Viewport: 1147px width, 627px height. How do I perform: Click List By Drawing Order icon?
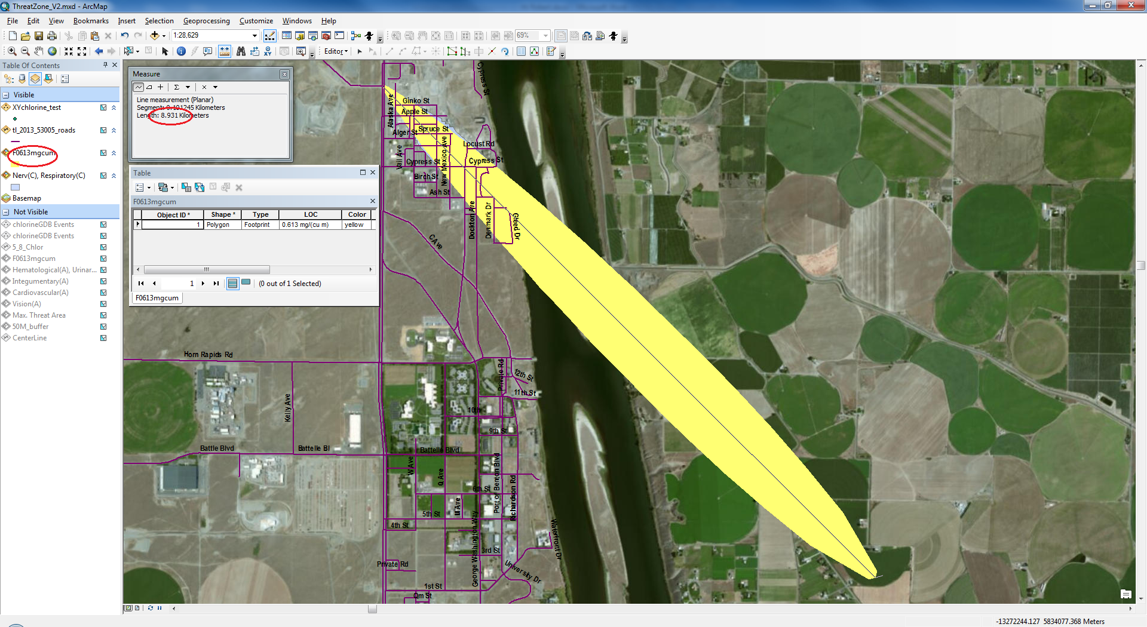8,79
